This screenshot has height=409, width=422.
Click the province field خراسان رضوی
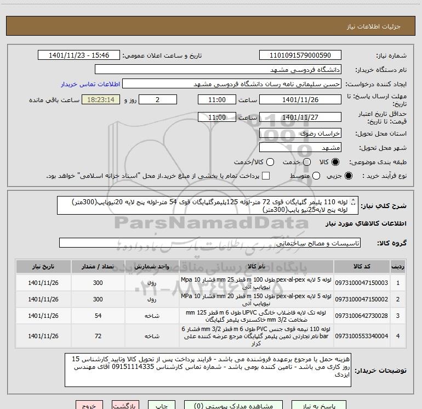tap(300, 133)
